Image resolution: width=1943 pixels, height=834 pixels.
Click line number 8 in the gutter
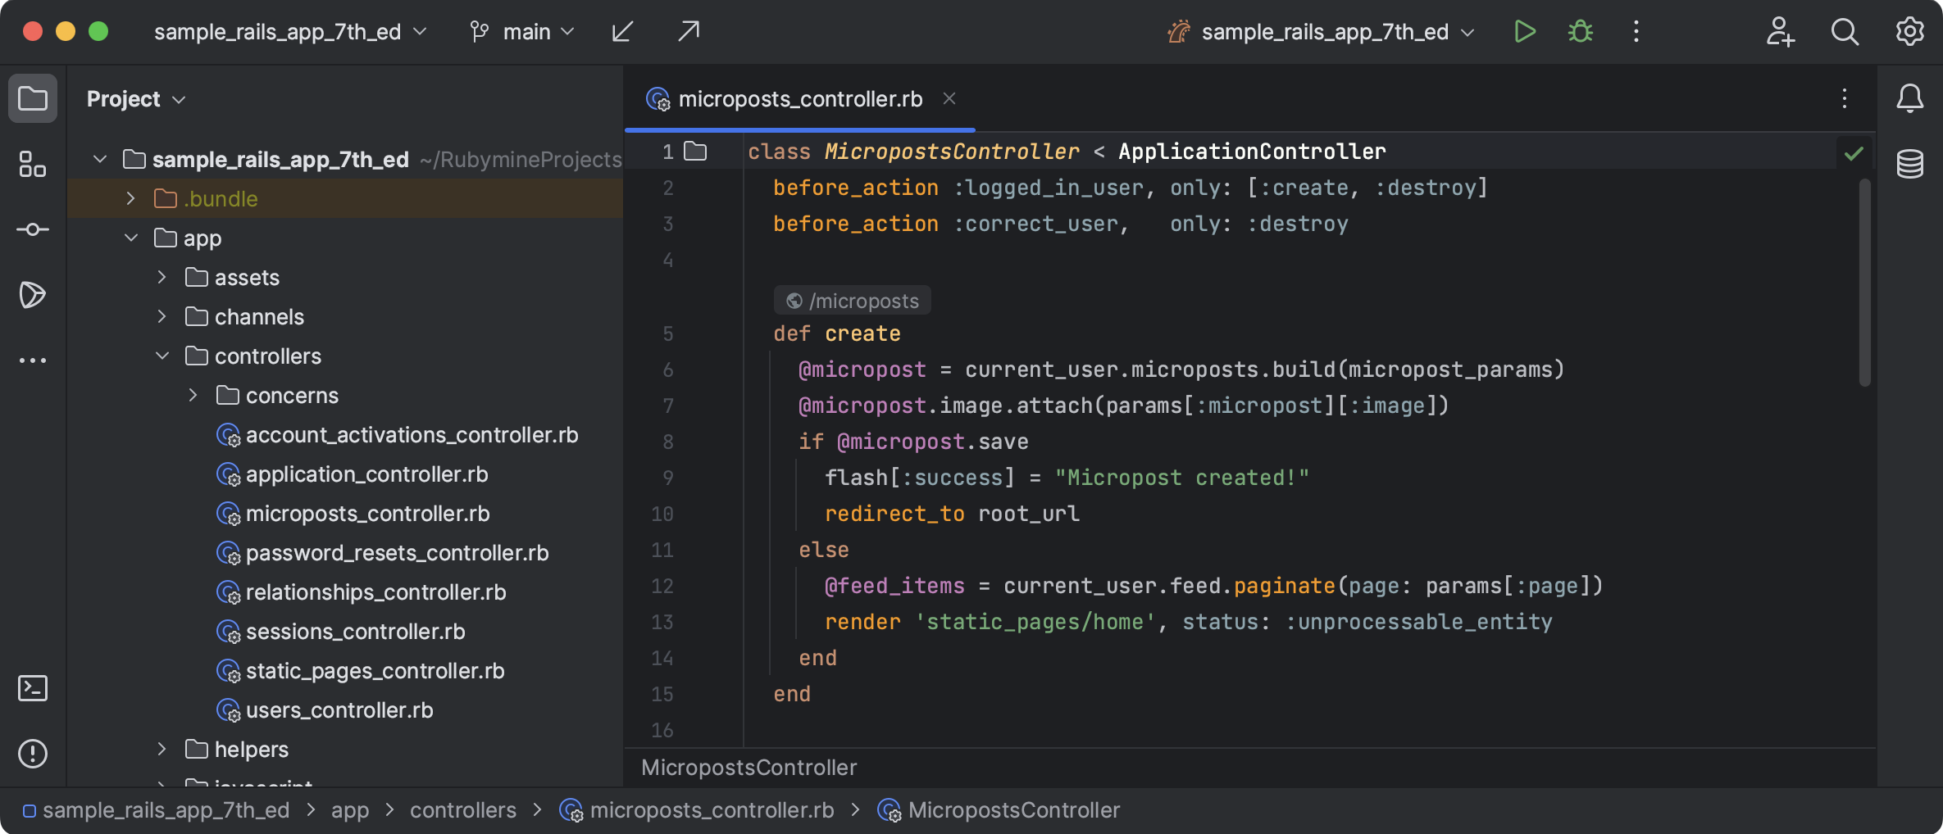point(668,442)
